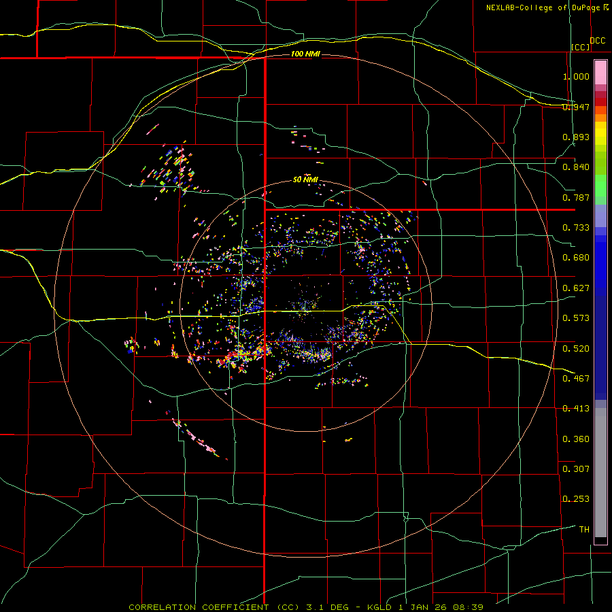Click the 0.627 legend value
This screenshot has height=612, width=612.
(x=576, y=288)
